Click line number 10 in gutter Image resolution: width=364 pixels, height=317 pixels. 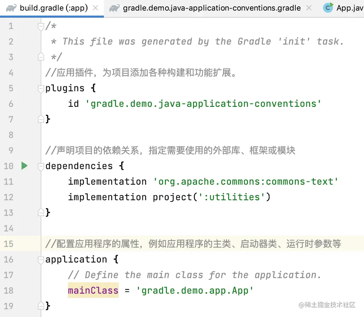coord(8,166)
